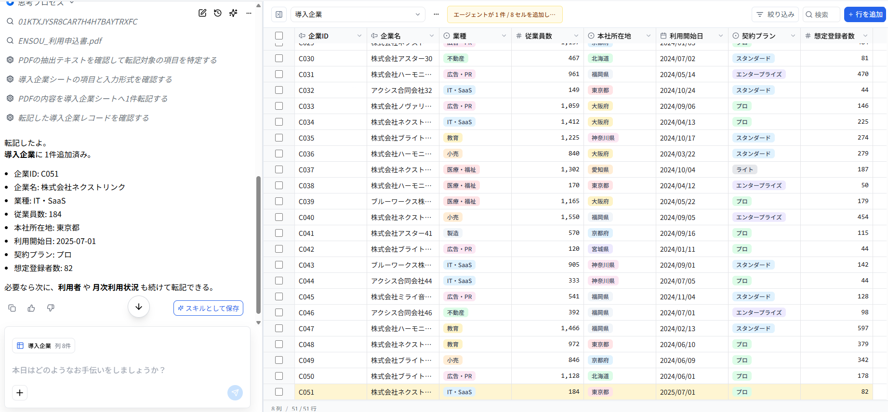Click the new chat compose icon
The height and width of the screenshot is (412, 888).
point(202,13)
